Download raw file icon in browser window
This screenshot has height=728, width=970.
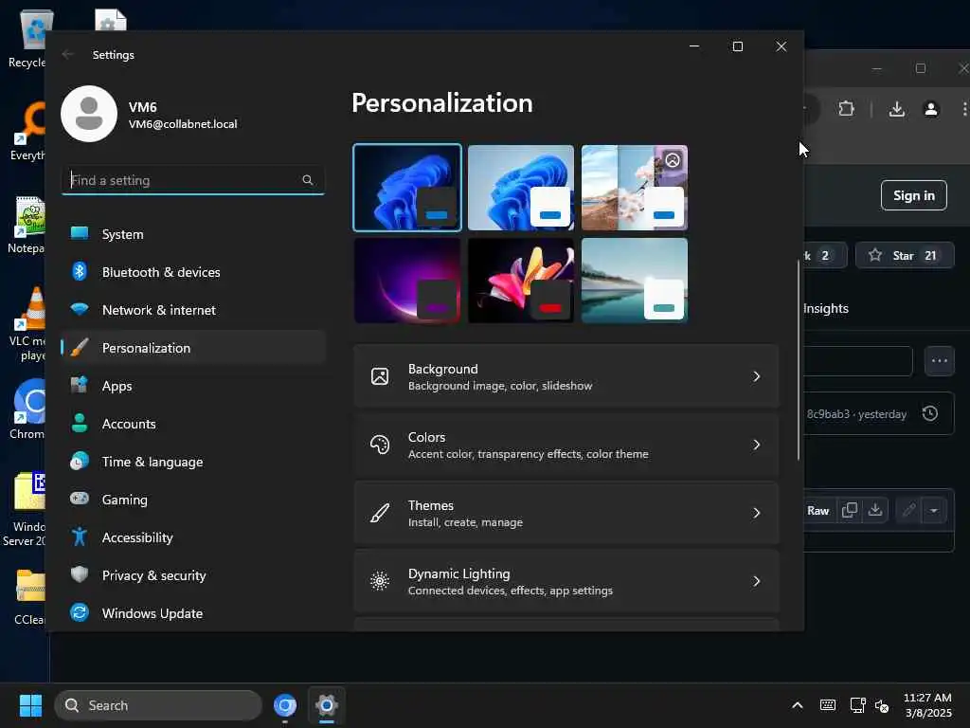(874, 510)
